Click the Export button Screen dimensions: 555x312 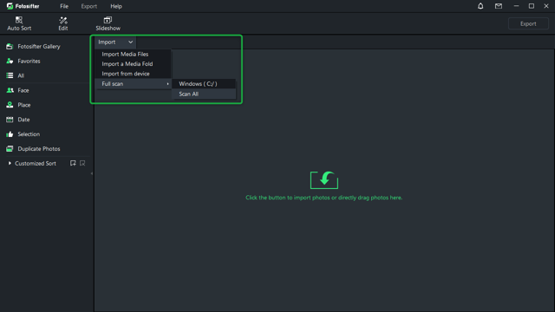(528, 23)
